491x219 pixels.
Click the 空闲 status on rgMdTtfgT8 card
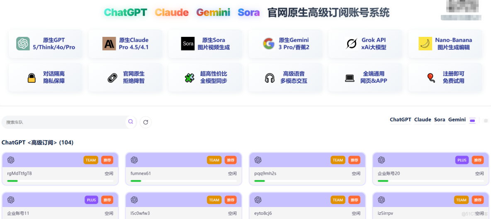click(109, 173)
